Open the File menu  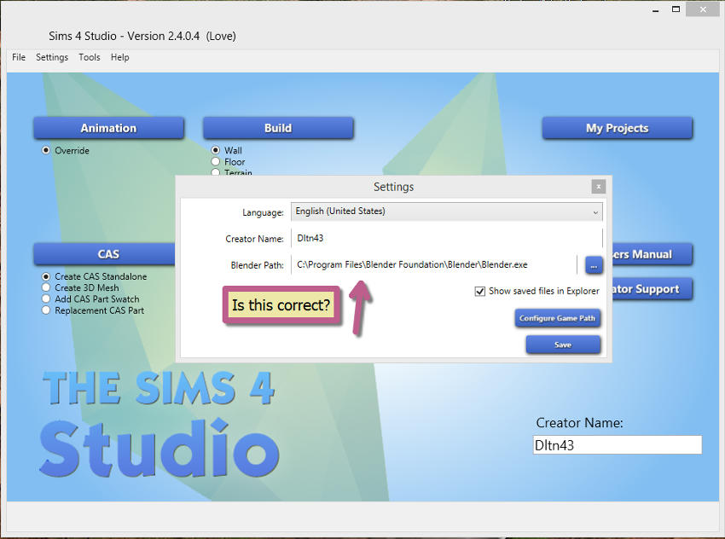(x=19, y=57)
